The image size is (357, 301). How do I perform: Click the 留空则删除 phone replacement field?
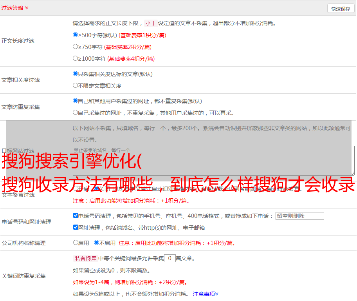click(x=299, y=216)
